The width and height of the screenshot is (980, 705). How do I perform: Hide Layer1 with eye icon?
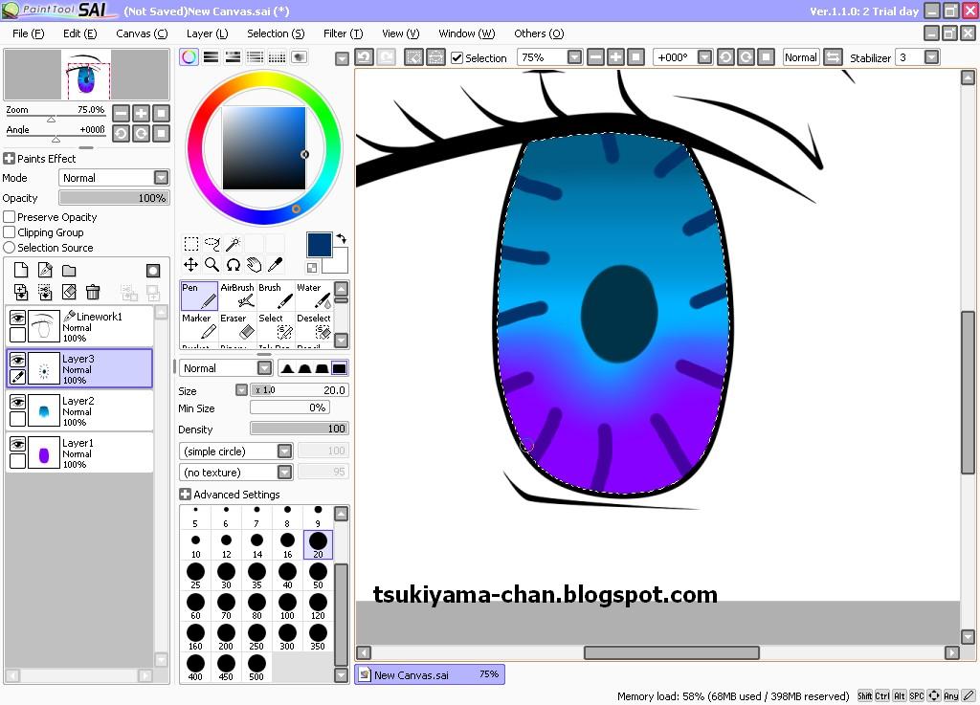(x=17, y=444)
